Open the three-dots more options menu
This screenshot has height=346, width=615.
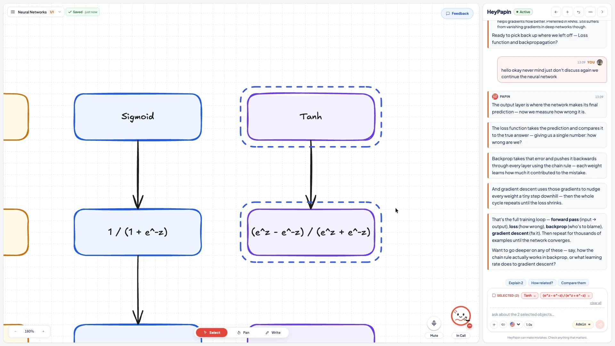pos(590,12)
